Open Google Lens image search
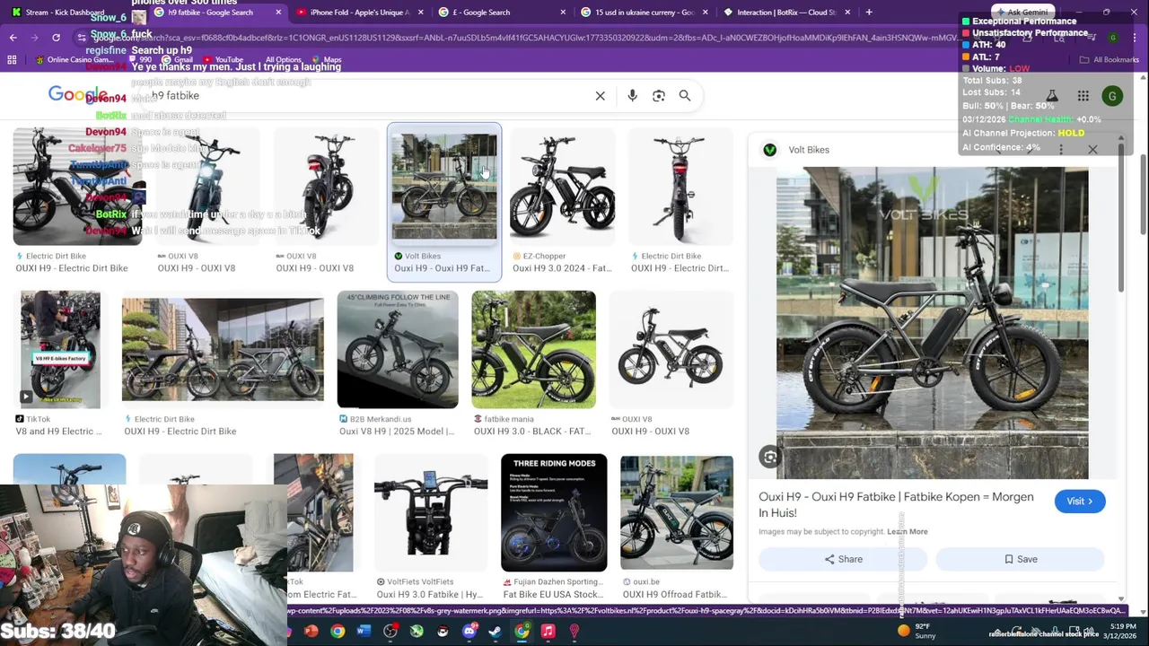 tap(659, 96)
